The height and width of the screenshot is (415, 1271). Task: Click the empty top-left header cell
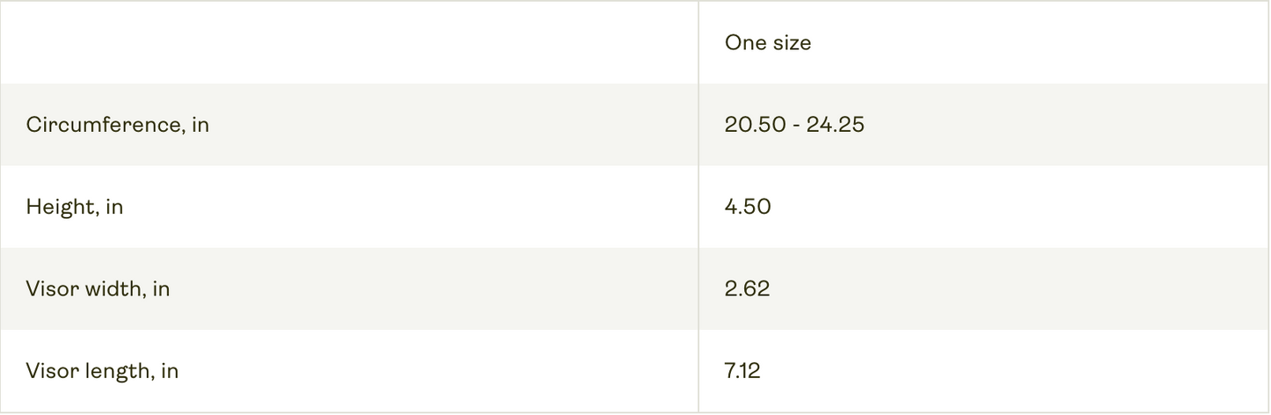click(x=349, y=42)
